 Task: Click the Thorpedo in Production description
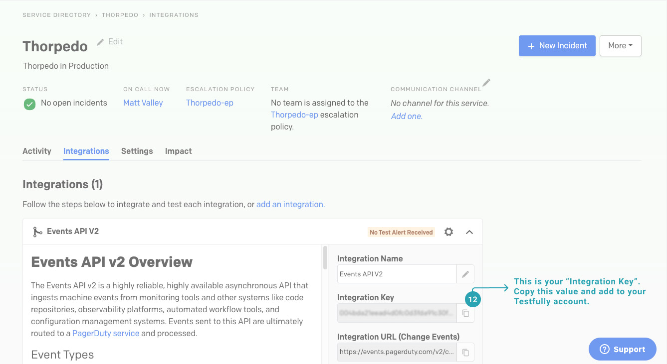point(66,66)
